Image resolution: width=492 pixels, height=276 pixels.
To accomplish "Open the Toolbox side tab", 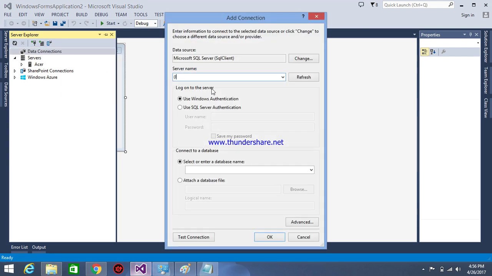I will [6, 71].
